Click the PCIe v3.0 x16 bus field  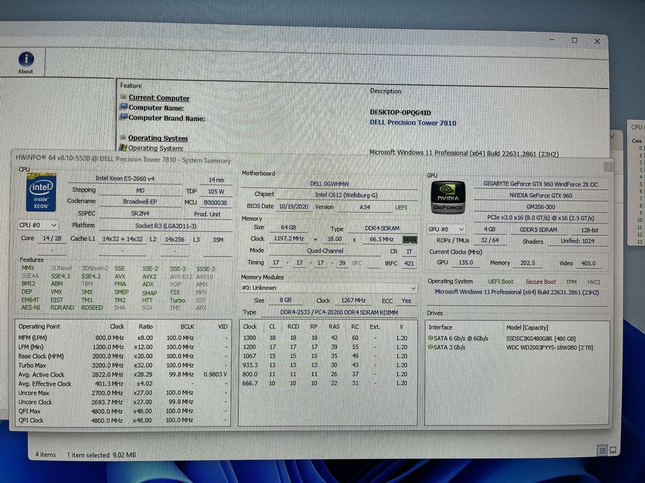coord(541,218)
